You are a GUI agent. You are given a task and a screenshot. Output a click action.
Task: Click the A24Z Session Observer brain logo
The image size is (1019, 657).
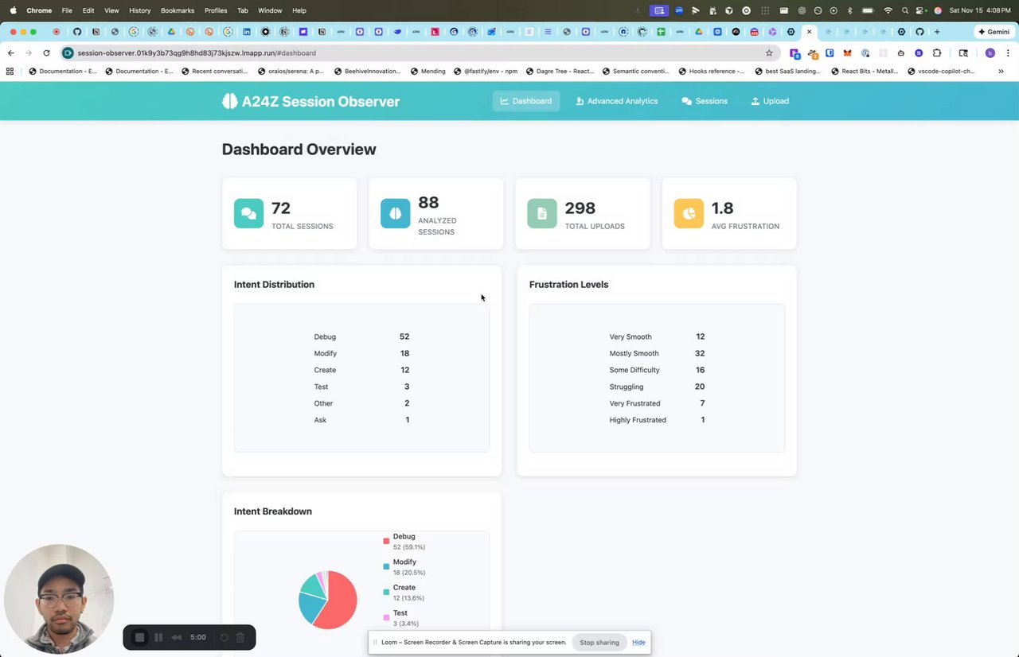pyautogui.click(x=229, y=101)
